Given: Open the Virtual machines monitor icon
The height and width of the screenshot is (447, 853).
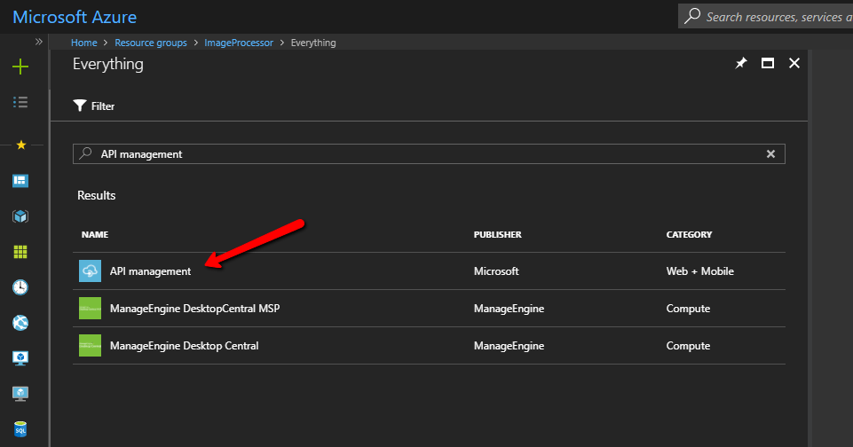Looking at the screenshot, I should [x=20, y=357].
